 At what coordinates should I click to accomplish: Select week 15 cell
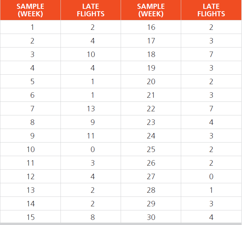coord(30,217)
